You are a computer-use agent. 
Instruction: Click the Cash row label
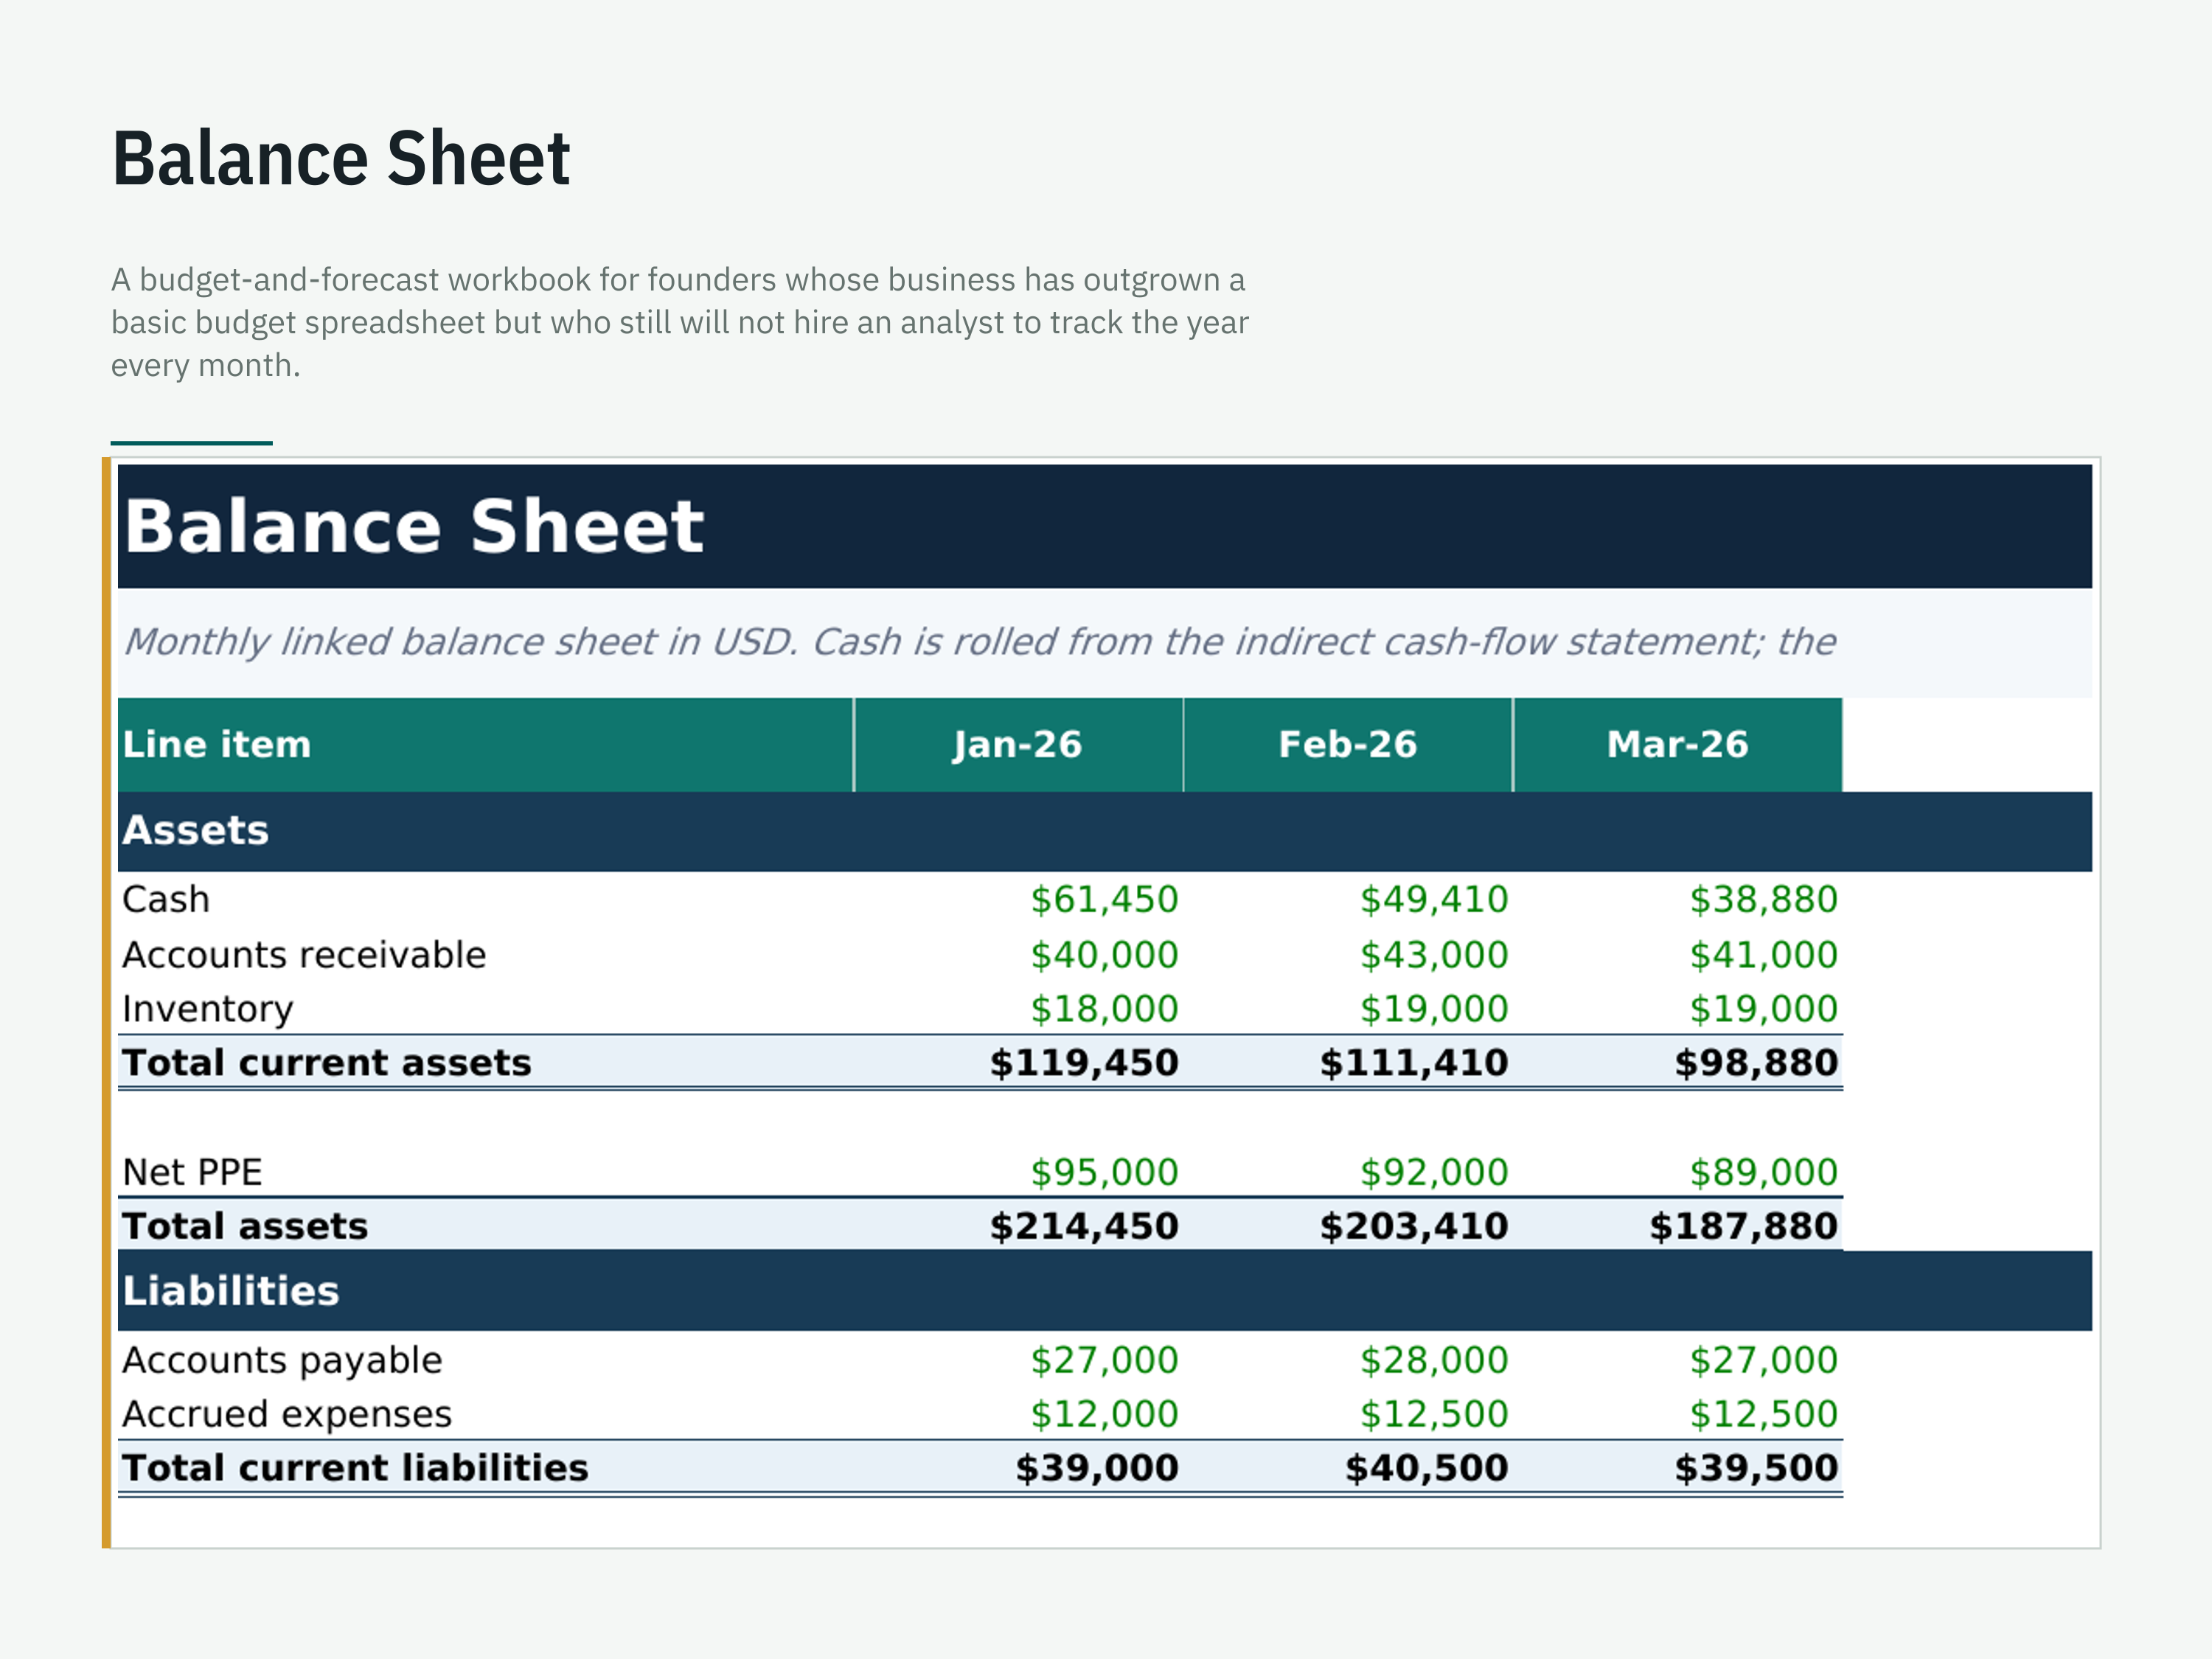click(x=166, y=900)
